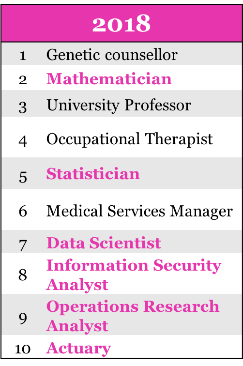
Task: Select Medical Services Manager row
Action: click(x=121, y=209)
